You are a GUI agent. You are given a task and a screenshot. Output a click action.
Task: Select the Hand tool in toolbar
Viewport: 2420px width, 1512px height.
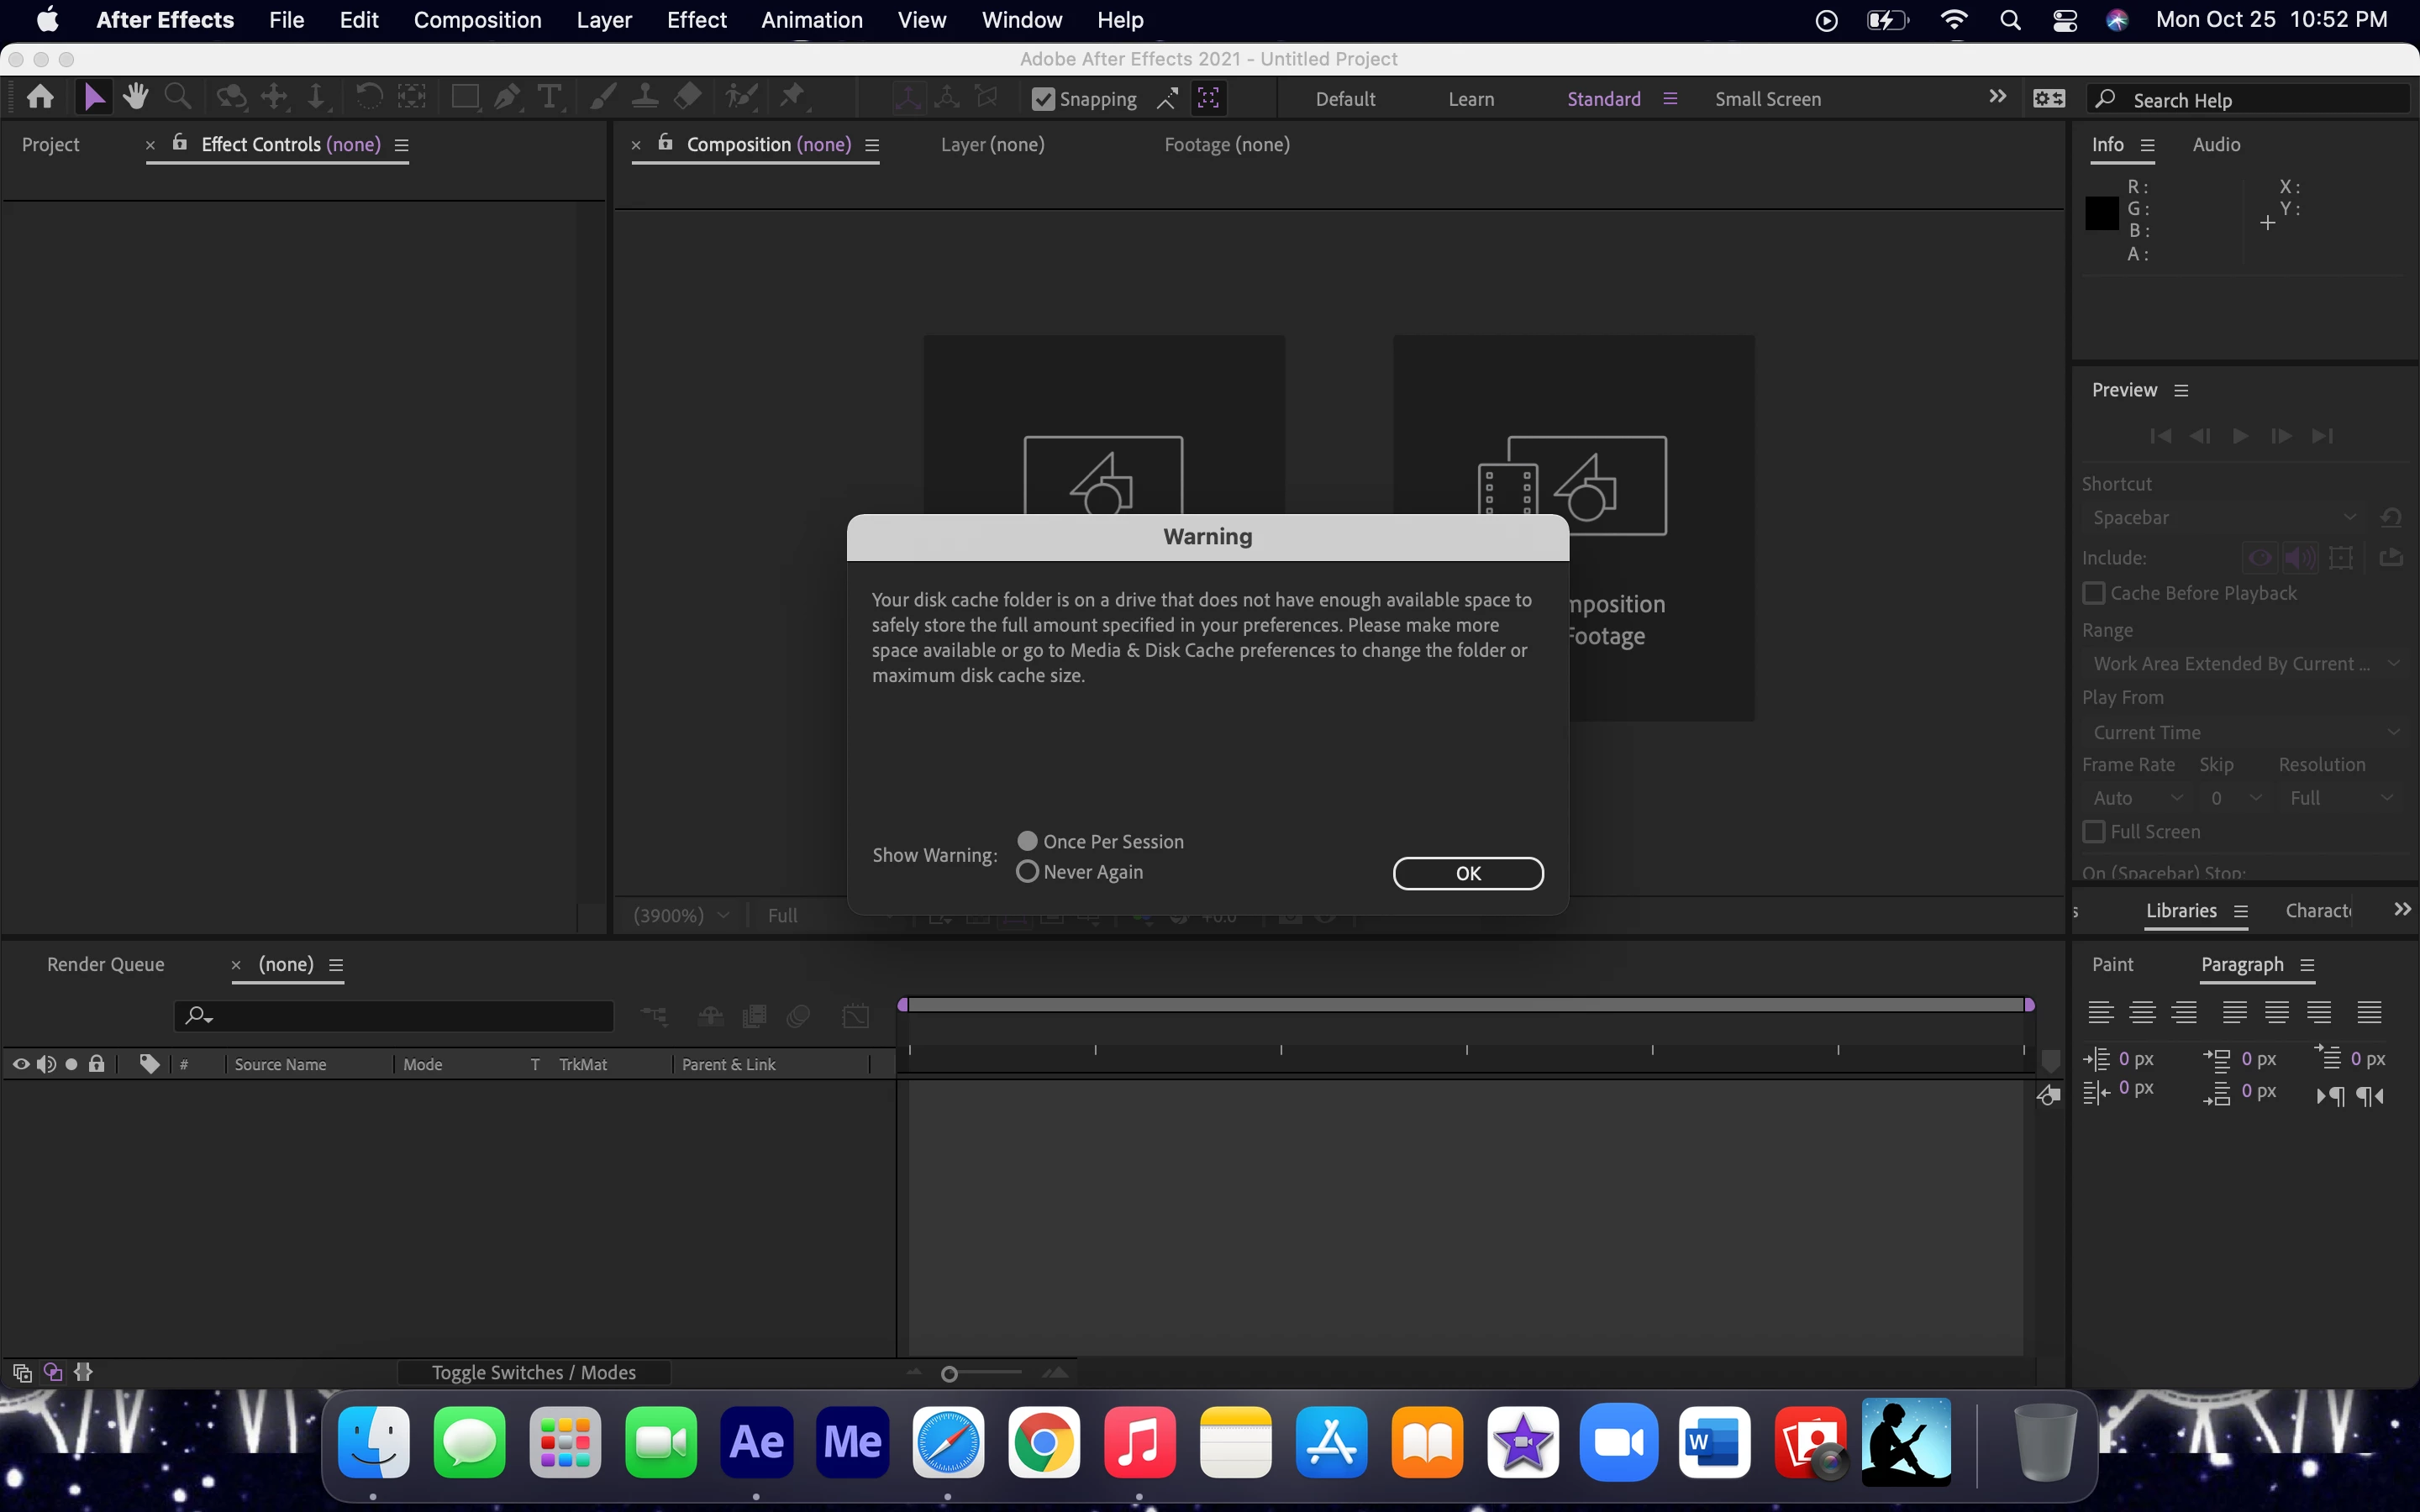(x=135, y=97)
